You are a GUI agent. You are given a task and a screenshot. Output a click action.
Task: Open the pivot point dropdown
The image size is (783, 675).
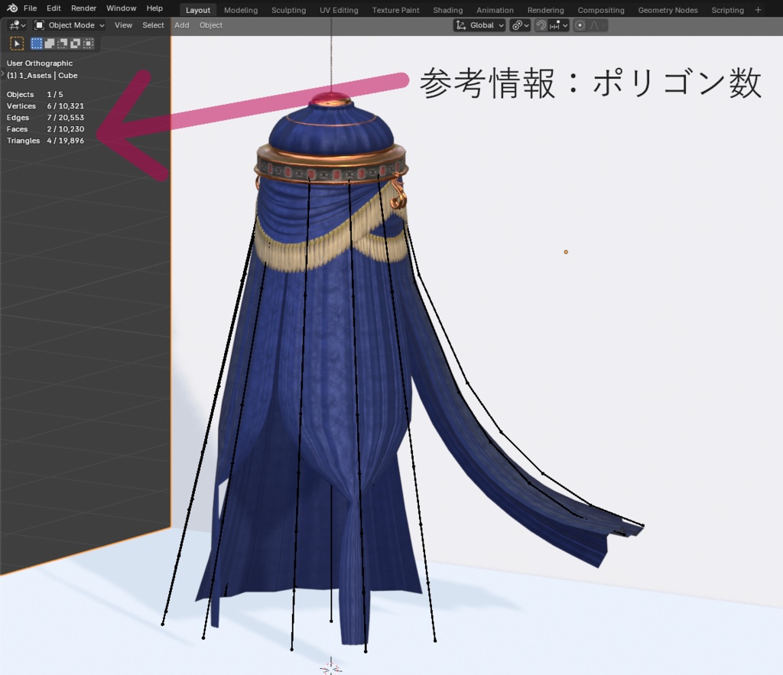[520, 25]
